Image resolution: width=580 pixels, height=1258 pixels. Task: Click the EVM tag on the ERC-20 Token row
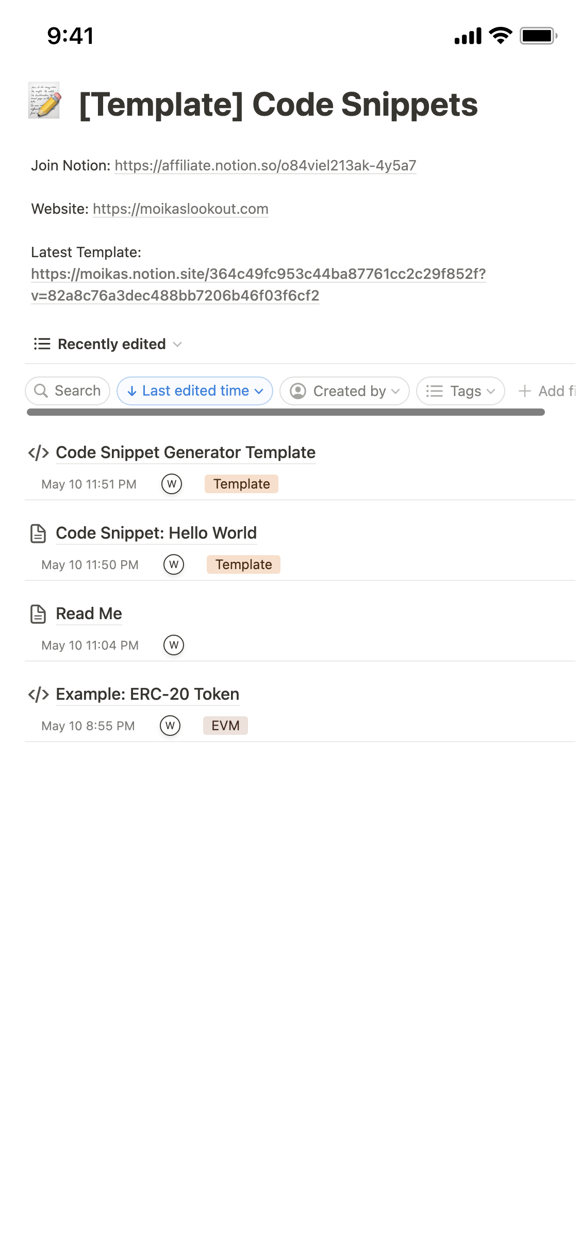pyautogui.click(x=225, y=726)
